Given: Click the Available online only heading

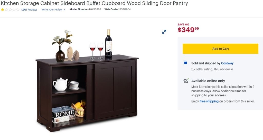Looking at the screenshot, I should click(x=208, y=81).
